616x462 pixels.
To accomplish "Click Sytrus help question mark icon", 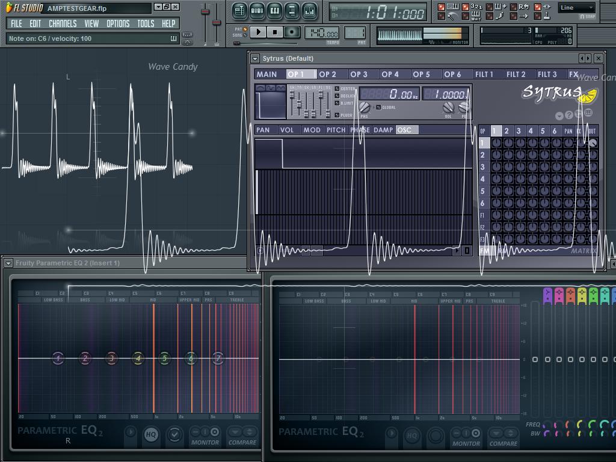I will click(569, 115).
